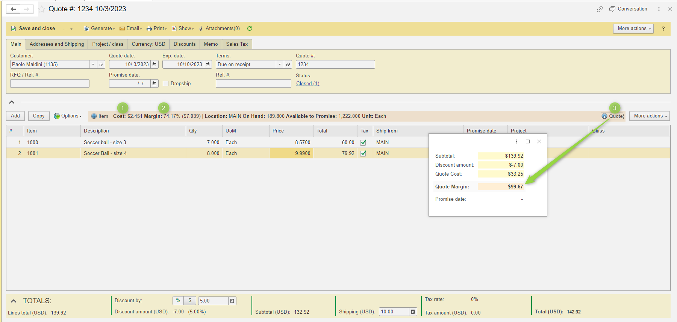Open the Options dropdown
Image resolution: width=677 pixels, height=322 pixels.
[68, 116]
